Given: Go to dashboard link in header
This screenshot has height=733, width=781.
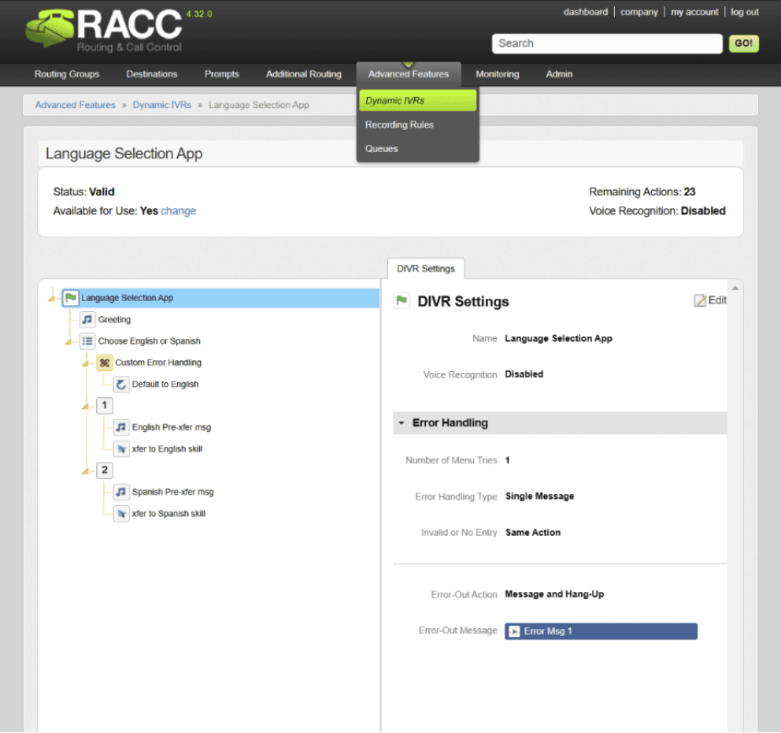Looking at the screenshot, I should (x=585, y=12).
